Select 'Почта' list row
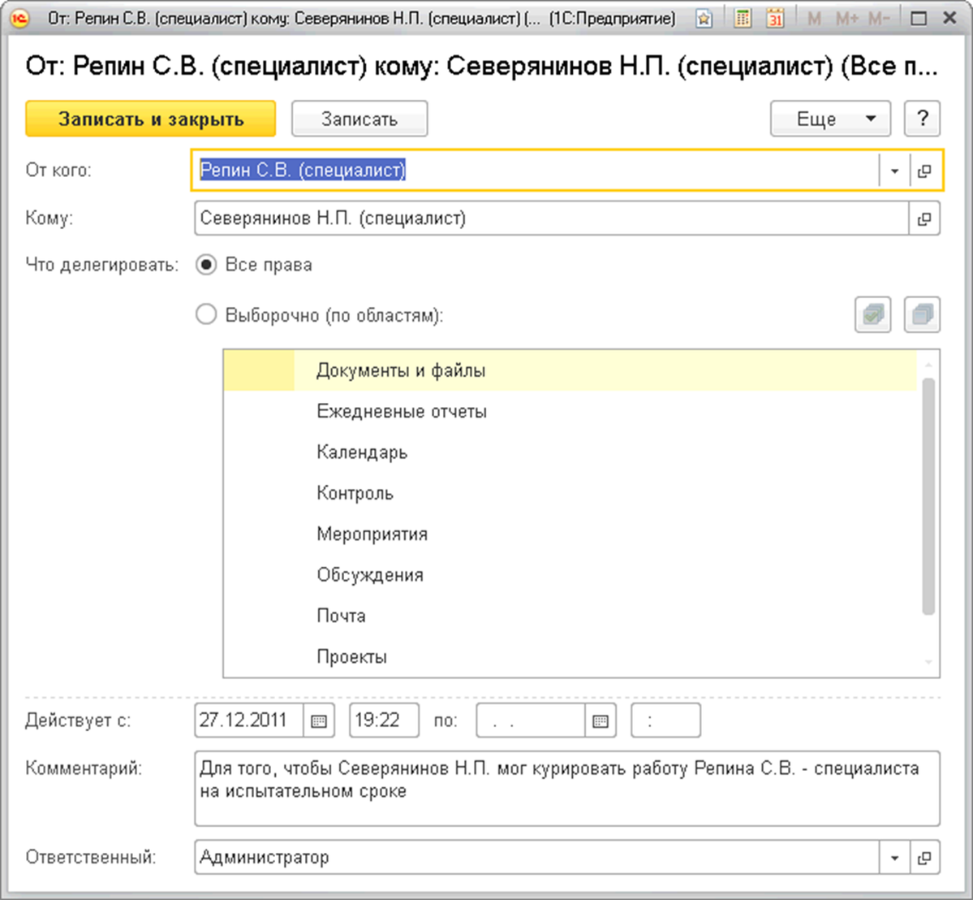 [570, 617]
